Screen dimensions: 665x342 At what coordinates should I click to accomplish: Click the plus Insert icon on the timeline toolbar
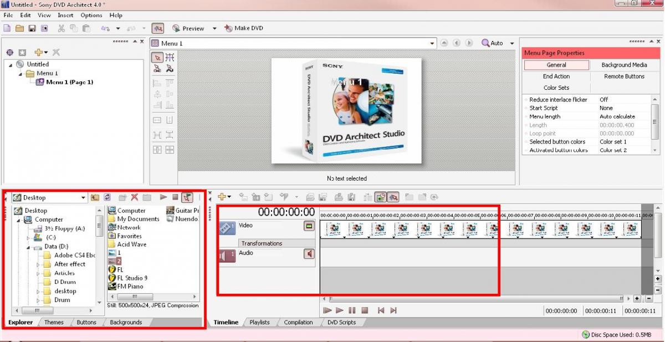pyautogui.click(x=223, y=197)
